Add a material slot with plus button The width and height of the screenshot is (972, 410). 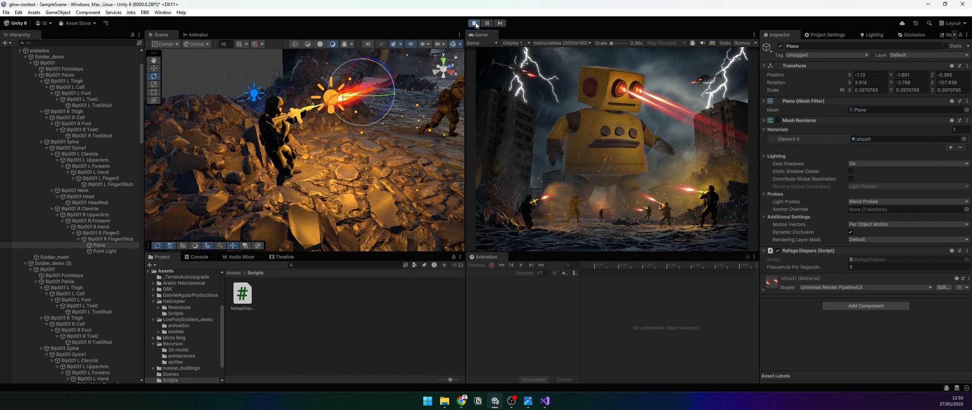point(951,147)
